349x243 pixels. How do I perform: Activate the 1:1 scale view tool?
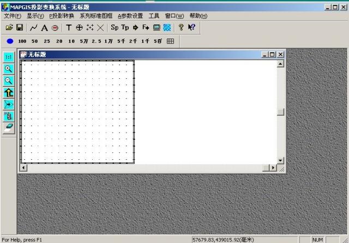(x=9, y=57)
